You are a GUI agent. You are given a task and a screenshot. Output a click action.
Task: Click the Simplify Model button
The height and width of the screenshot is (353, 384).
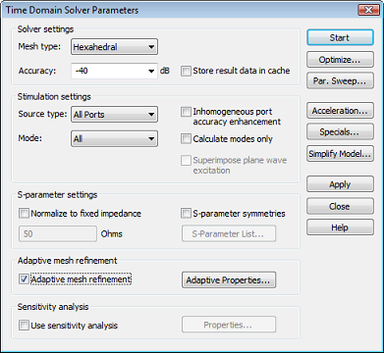[x=340, y=154]
